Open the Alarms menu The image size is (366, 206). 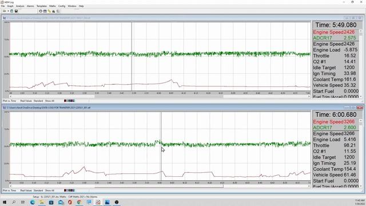coord(30,6)
